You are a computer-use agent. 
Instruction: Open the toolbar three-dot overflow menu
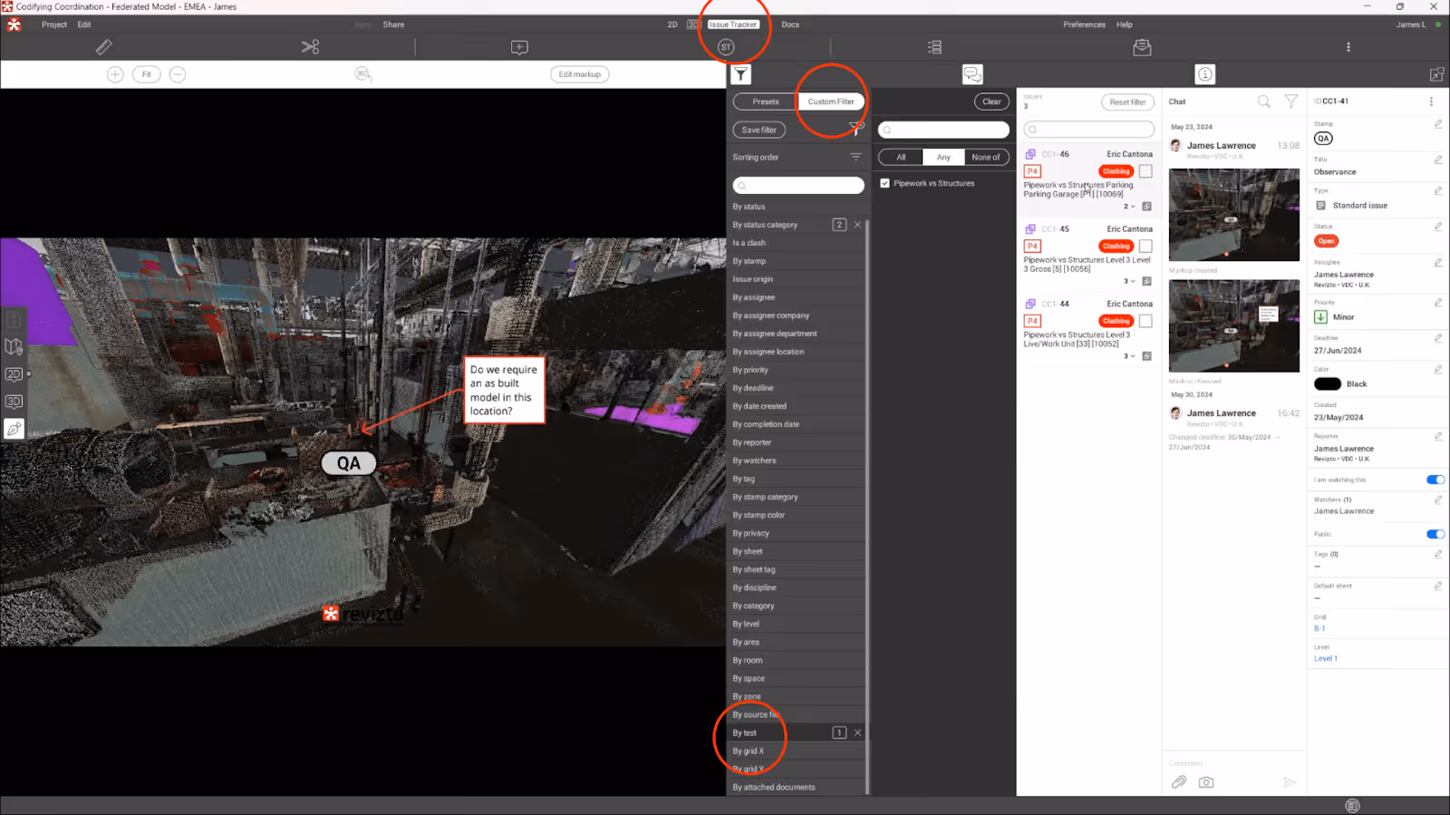tap(1348, 47)
